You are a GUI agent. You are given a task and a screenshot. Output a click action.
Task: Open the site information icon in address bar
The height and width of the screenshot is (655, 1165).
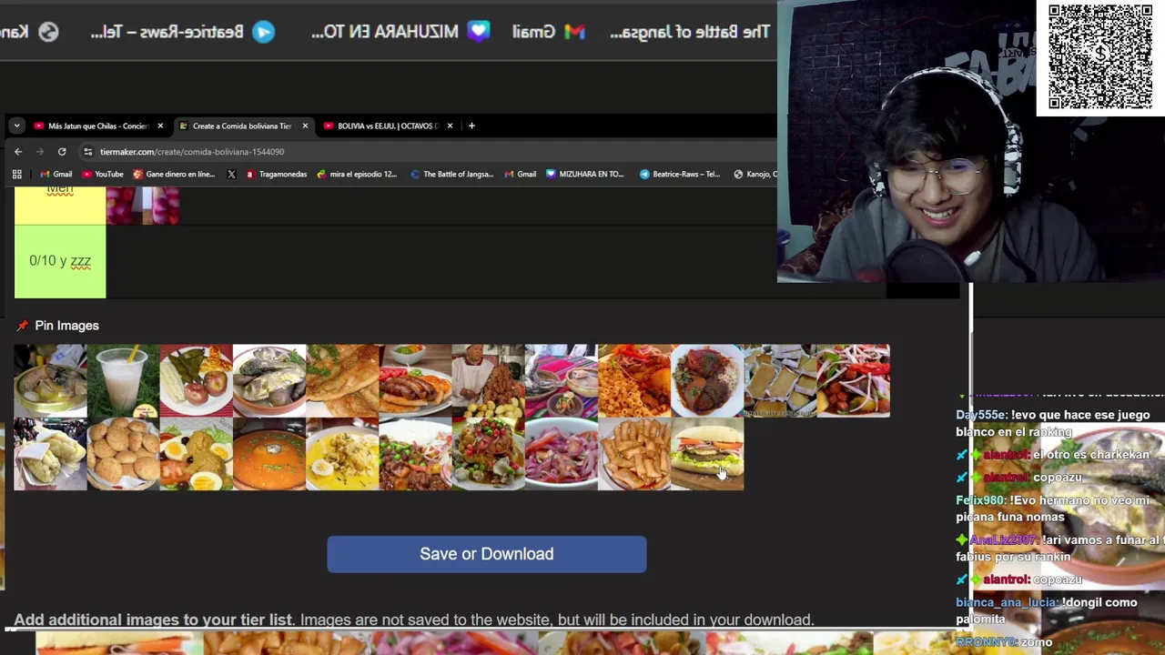[x=87, y=152]
